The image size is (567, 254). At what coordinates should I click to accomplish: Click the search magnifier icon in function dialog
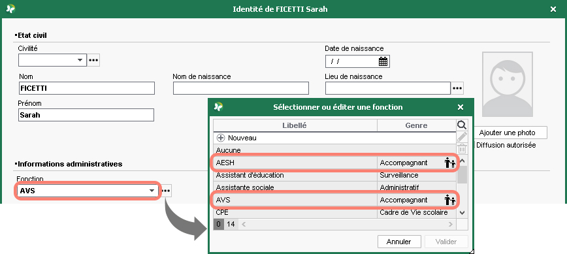[x=462, y=125]
